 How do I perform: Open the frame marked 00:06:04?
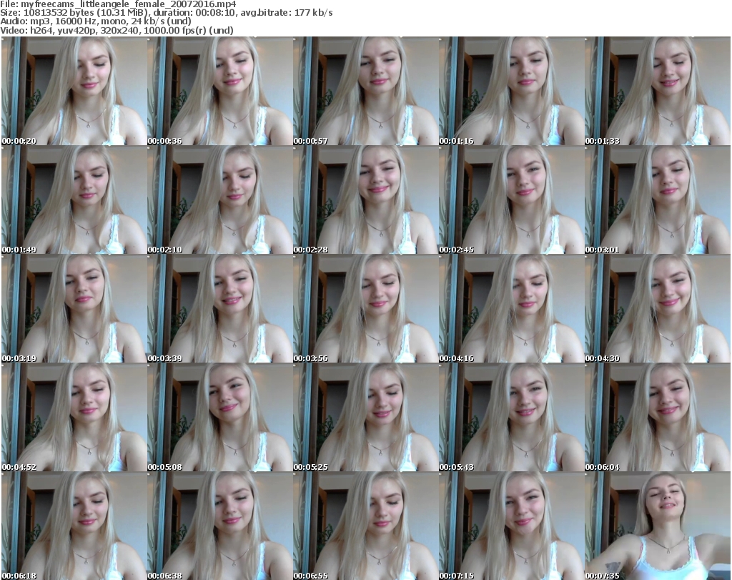pos(658,418)
